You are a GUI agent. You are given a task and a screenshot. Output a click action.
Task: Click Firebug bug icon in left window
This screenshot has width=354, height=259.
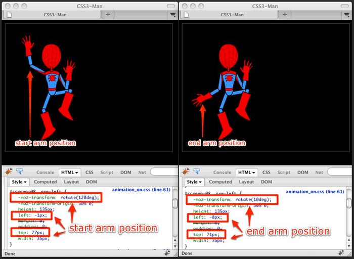(9, 171)
